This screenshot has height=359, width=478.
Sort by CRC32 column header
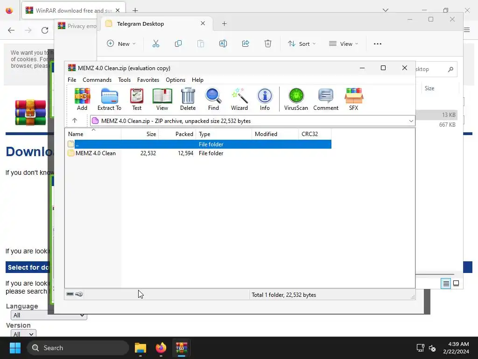(315, 134)
